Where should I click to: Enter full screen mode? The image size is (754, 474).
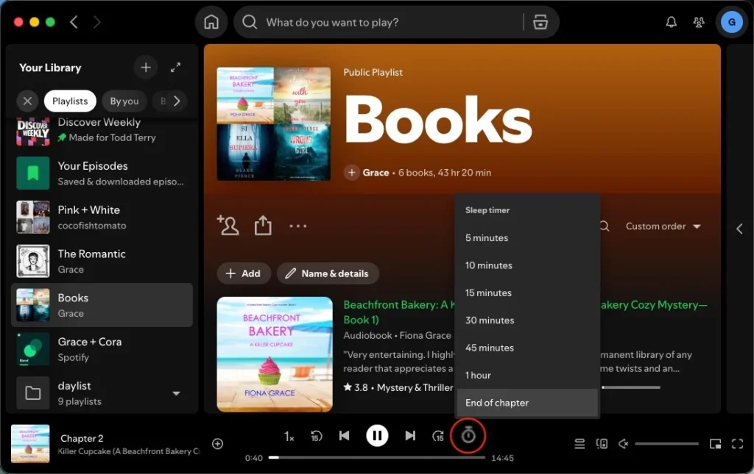737,444
